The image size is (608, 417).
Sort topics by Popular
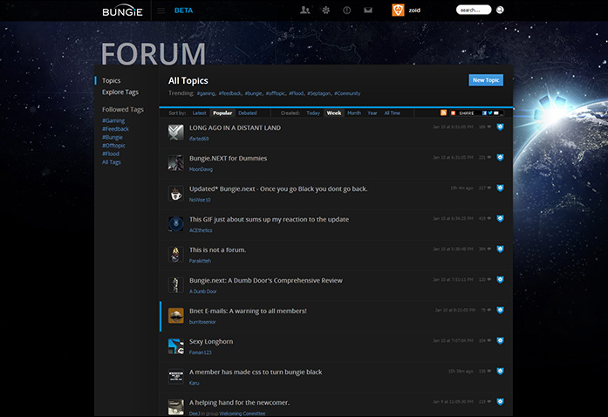pyautogui.click(x=222, y=113)
